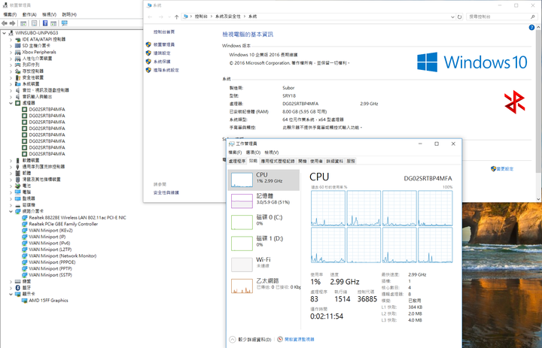This screenshot has height=348, width=542.
Task: Expand the SD 主機介面卡 category
Action: [x=11, y=46]
